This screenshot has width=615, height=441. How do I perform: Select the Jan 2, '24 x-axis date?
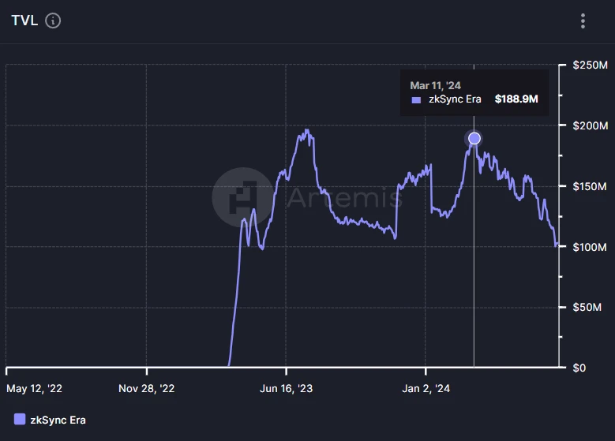pos(426,388)
